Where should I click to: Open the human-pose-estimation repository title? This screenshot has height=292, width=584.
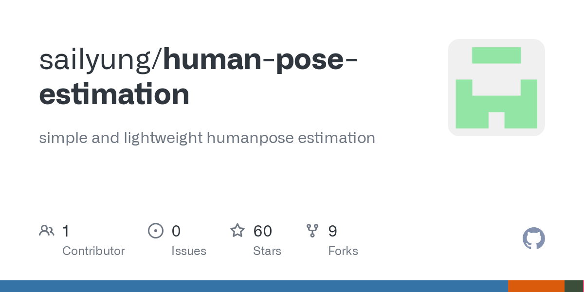tap(199, 76)
